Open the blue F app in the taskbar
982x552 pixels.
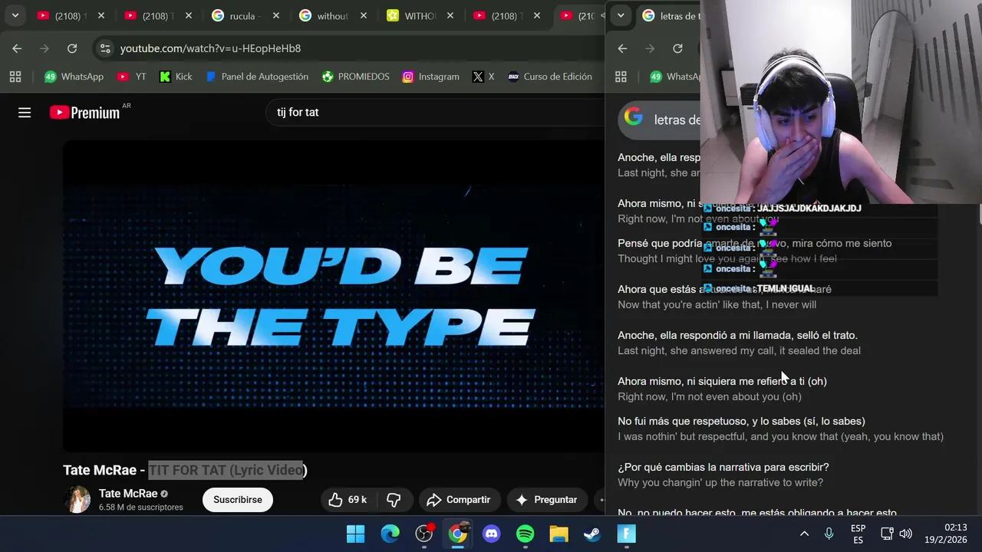tap(627, 534)
